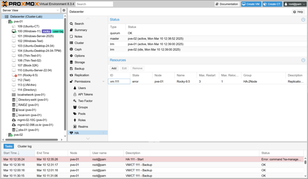This screenshot has height=179, width=308.
Task: Click the gear icon beside Server View
Action: click(64, 10)
